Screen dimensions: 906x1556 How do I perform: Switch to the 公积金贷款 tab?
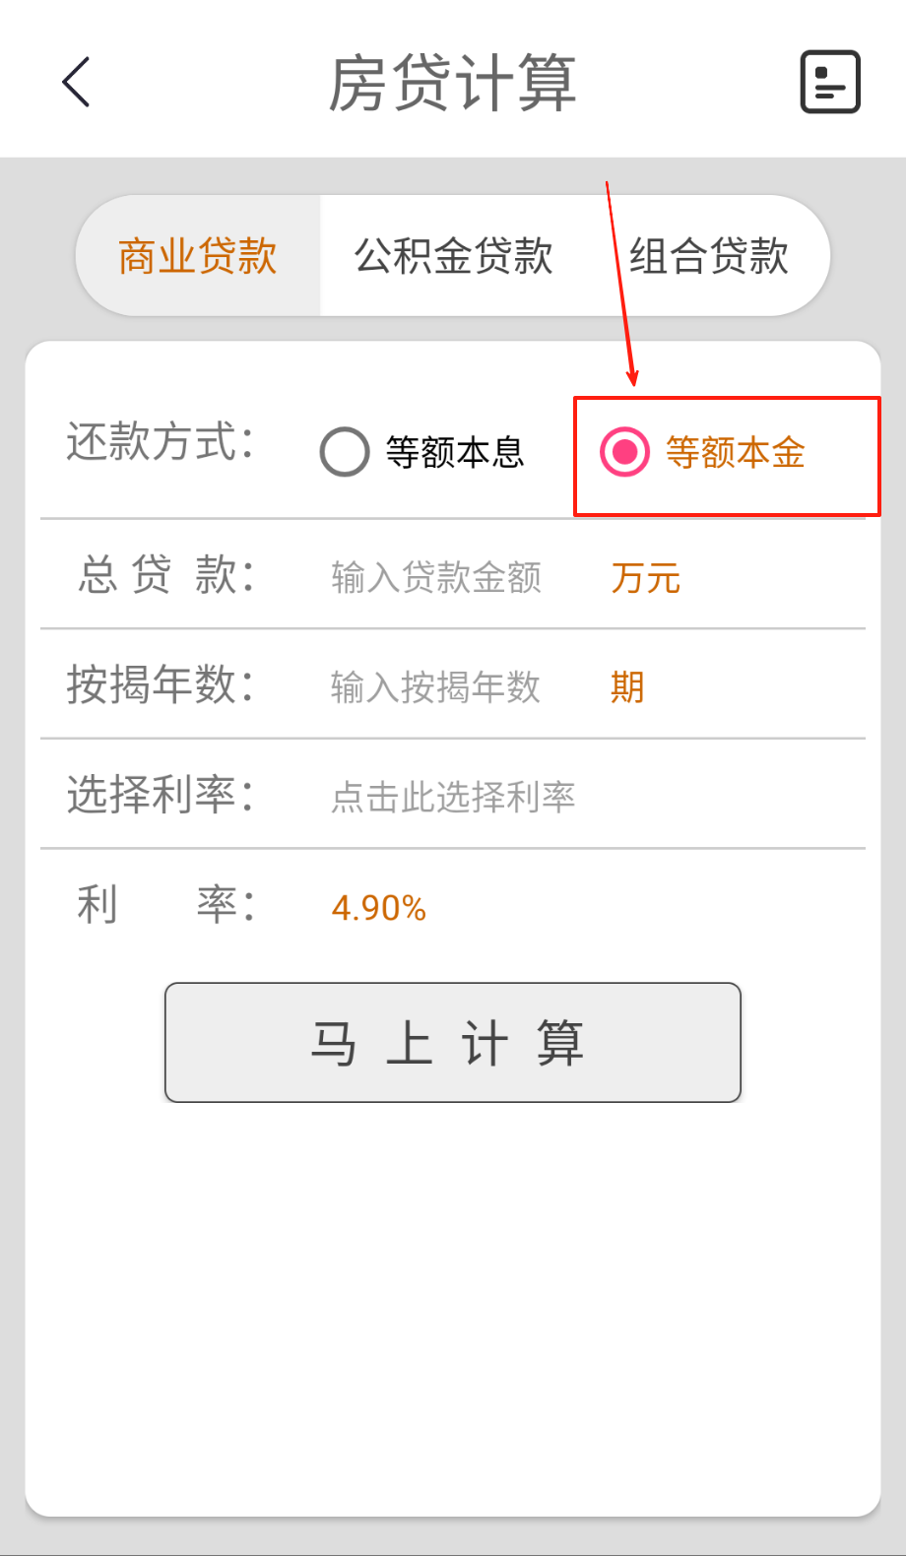453,256
